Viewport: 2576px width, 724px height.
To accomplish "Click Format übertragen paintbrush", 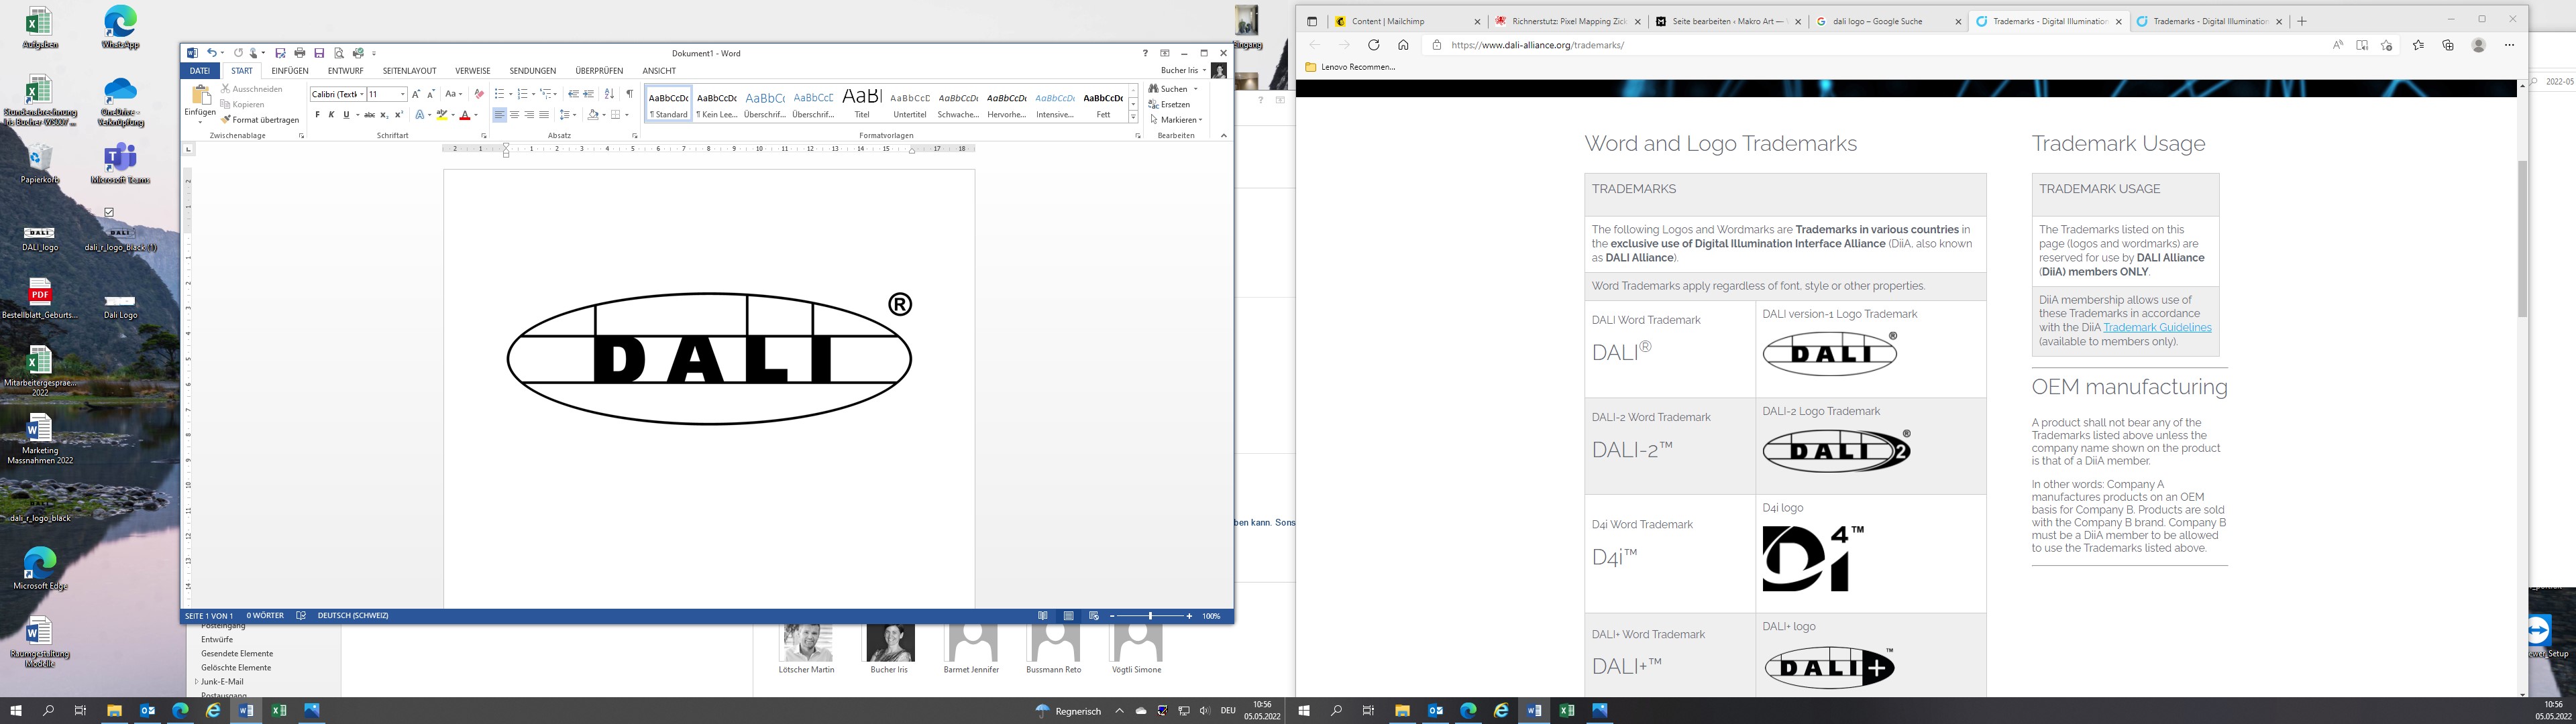I will (260, 120).
